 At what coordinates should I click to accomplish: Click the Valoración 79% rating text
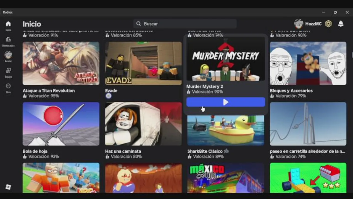291,96
